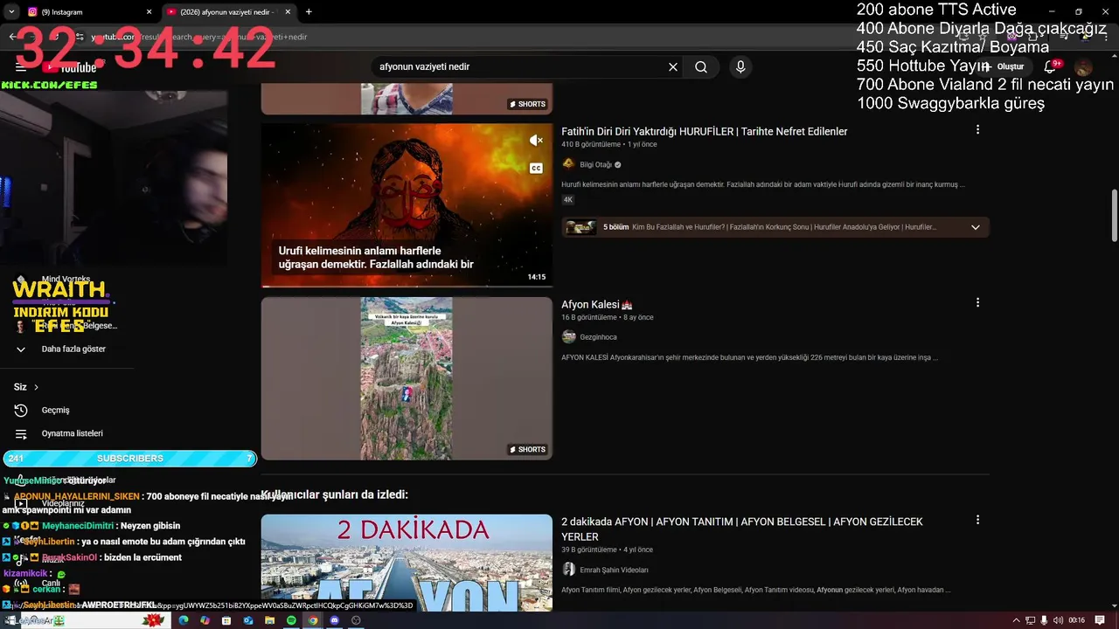Viewport: 1119px width, 629px height.
Task: Close the Instagram tab
Action: pyautogui.click(x=149, y=12)
